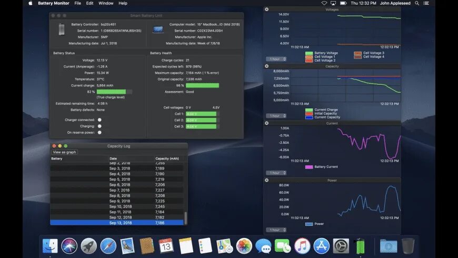Open 1 hour dropdown under Power graph

pyautogui.click(x=276, y=230)
